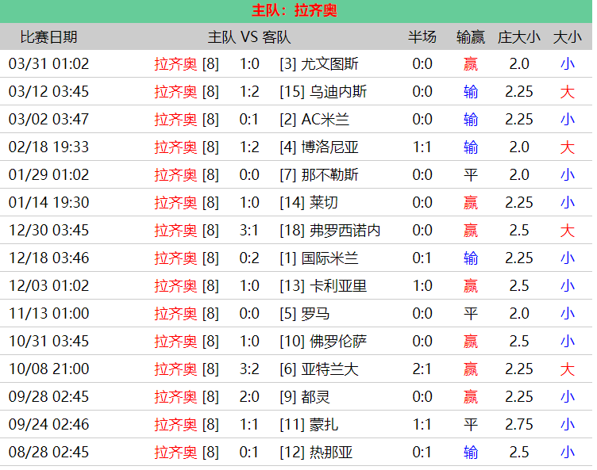Click 拉齐奥 in the 08/28 match row
Viewport: 597px width, 470px height.
(175, 453)
